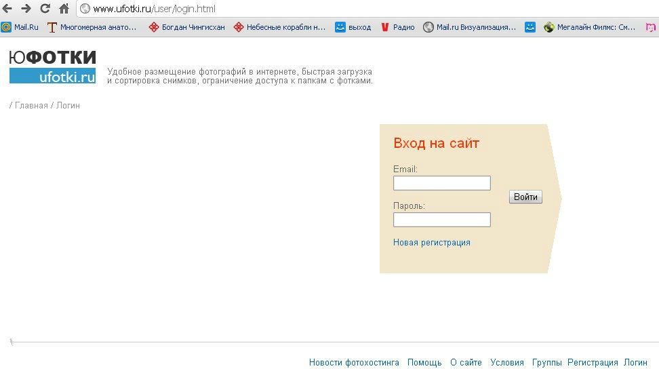Click the browser forward arrow
659x377 pixels.
(x=26, y=9)
